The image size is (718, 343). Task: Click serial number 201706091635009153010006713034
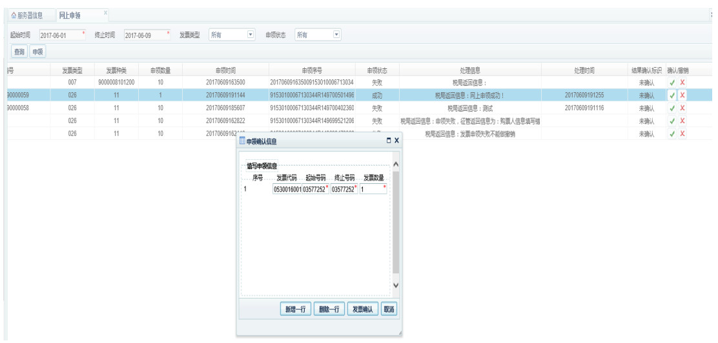(x=312, y=83)
